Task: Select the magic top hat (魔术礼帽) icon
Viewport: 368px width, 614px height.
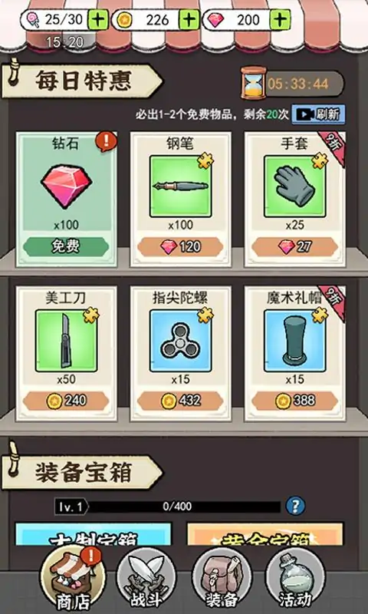Action: pyautogui.click(x=295, y=341)
